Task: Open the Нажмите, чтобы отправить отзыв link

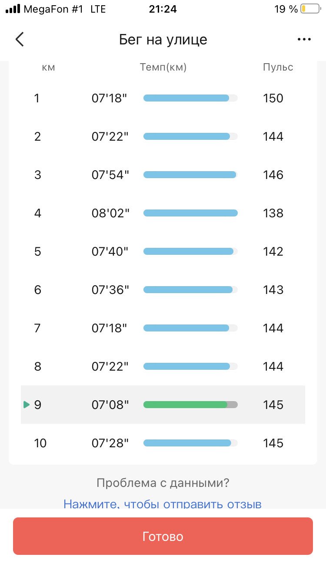Action: coord(163,504)
